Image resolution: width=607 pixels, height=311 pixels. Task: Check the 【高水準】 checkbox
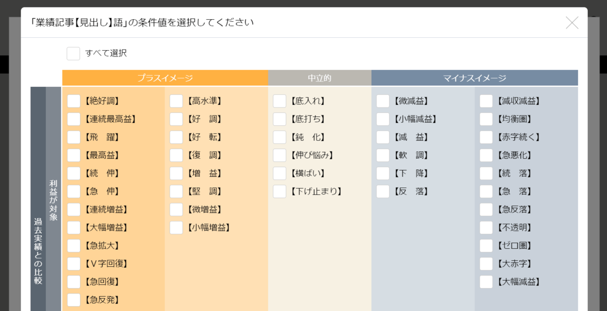tap(176, 101)
